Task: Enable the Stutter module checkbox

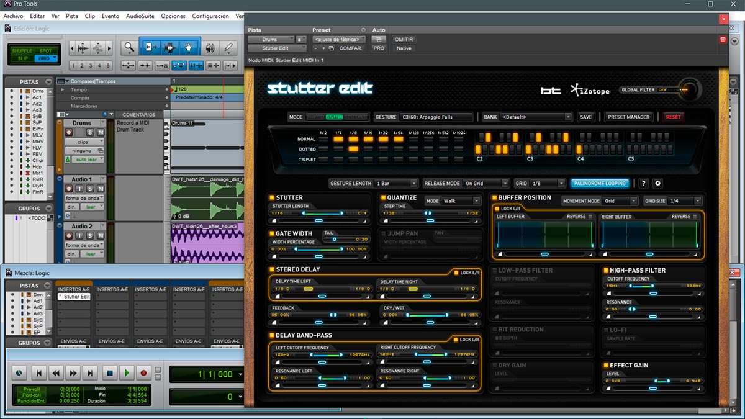Action: [272, 197]
